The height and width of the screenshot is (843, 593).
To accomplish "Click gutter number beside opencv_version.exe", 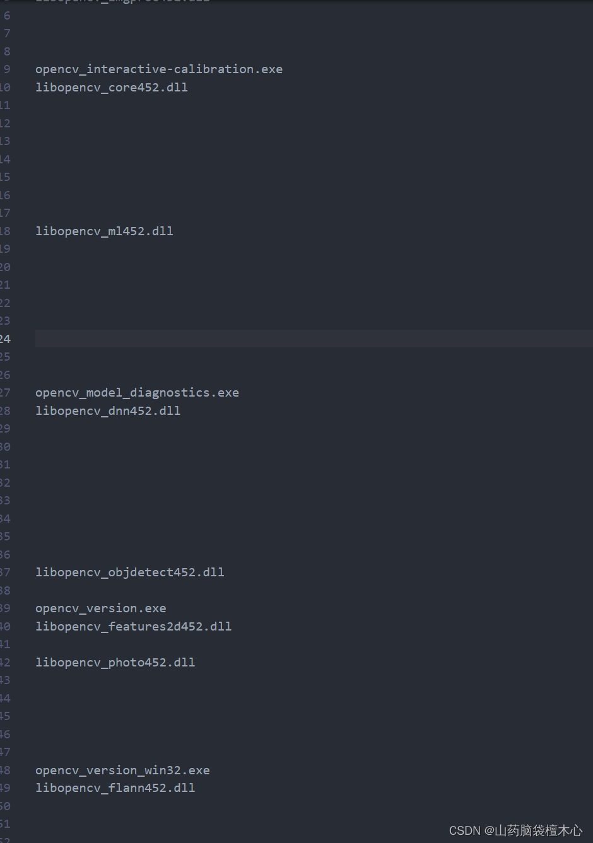I will (x=5, y=608).
